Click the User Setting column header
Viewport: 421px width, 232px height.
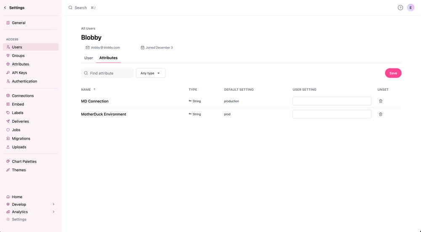click(x=304, y=90)
